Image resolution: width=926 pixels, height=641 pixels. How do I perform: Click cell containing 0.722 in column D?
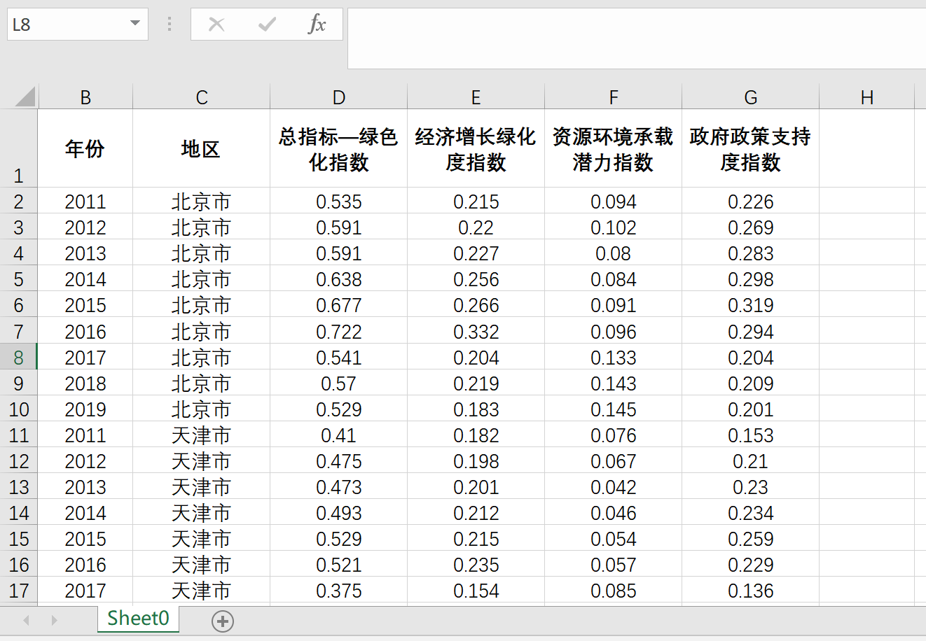coord(338,332)
